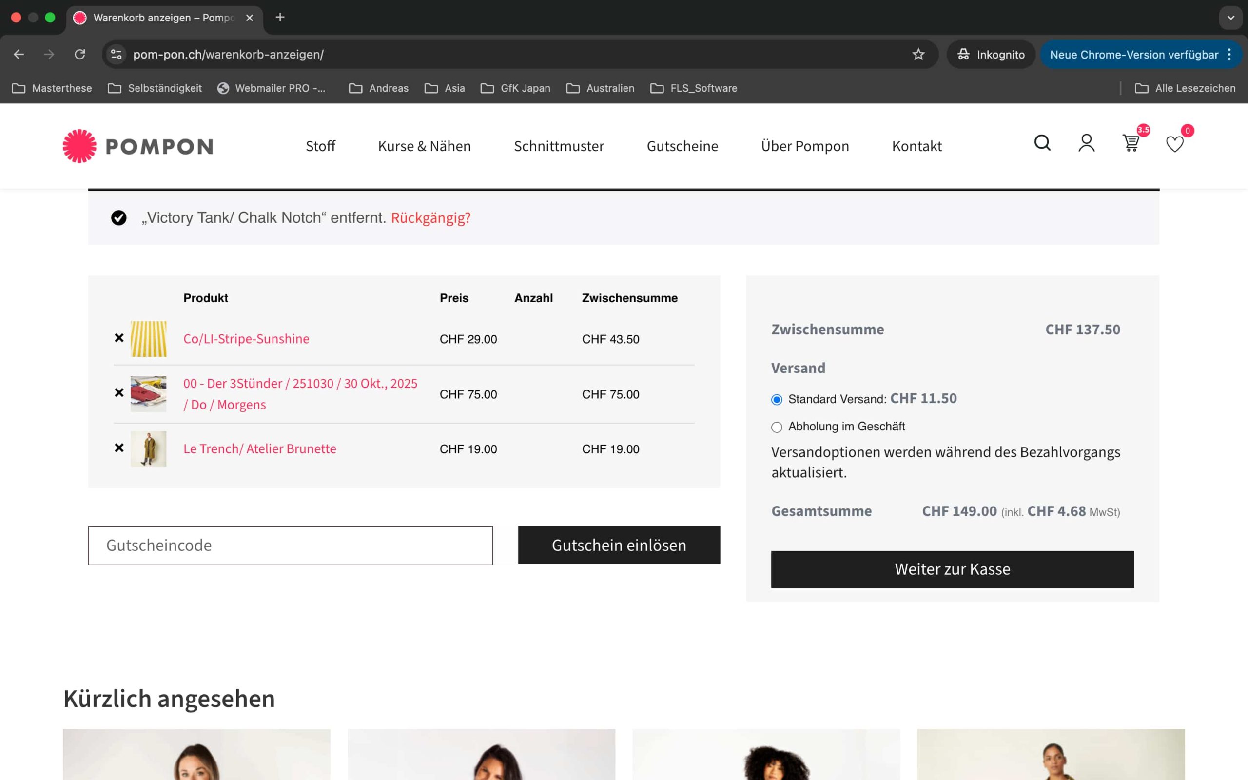Open the Masterthese bookmarks folder
1248x780 pixels.
pos(52,88)
